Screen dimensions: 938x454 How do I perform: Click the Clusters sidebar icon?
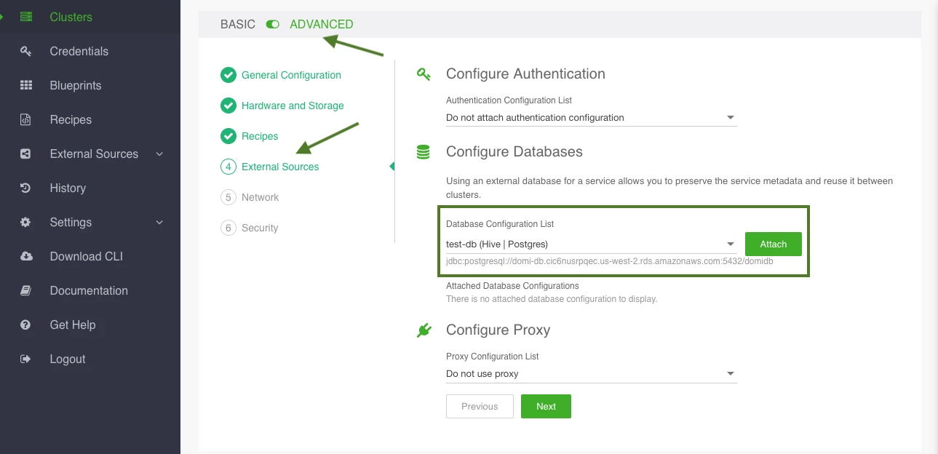coord(26,17)
